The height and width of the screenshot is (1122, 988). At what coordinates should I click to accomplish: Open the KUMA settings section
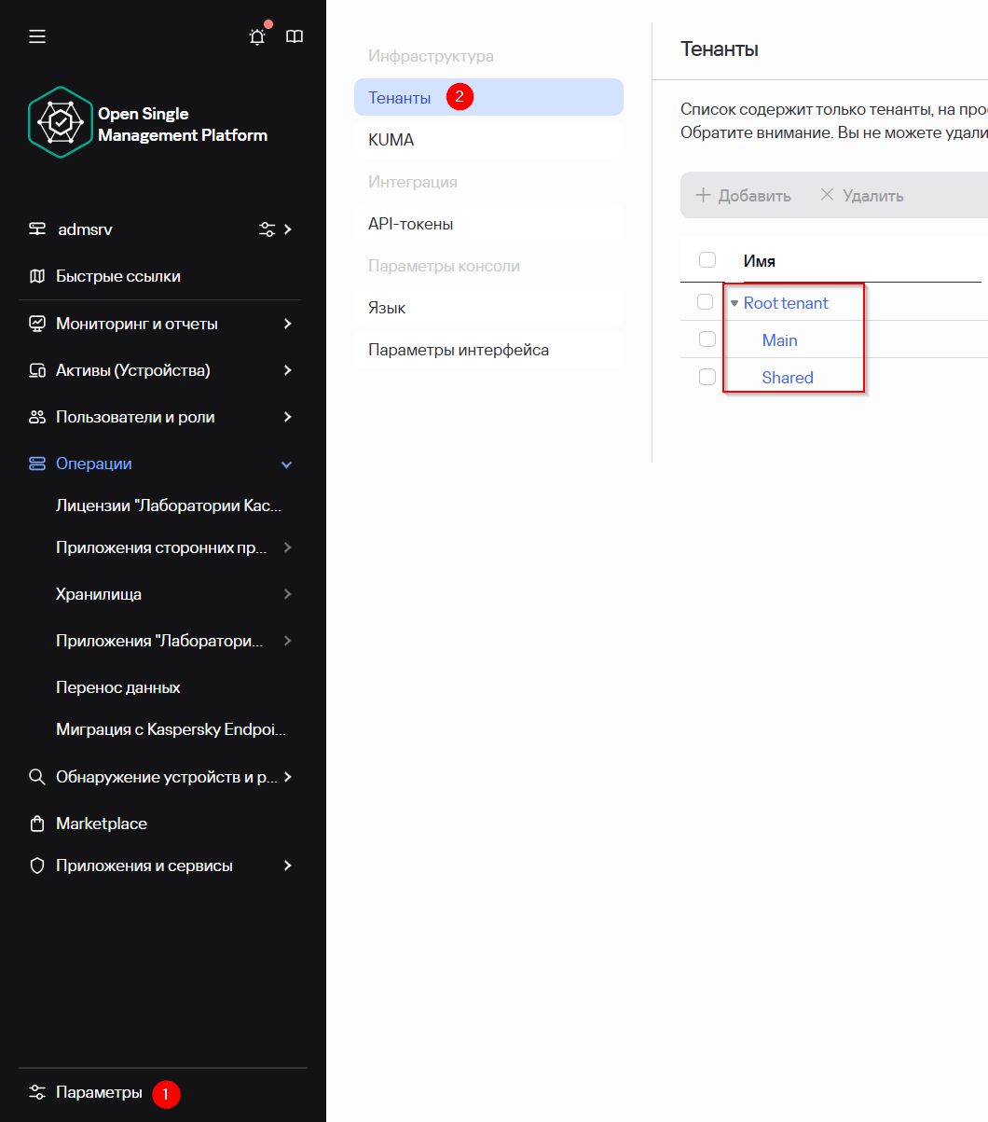click(x=391, y=140)
